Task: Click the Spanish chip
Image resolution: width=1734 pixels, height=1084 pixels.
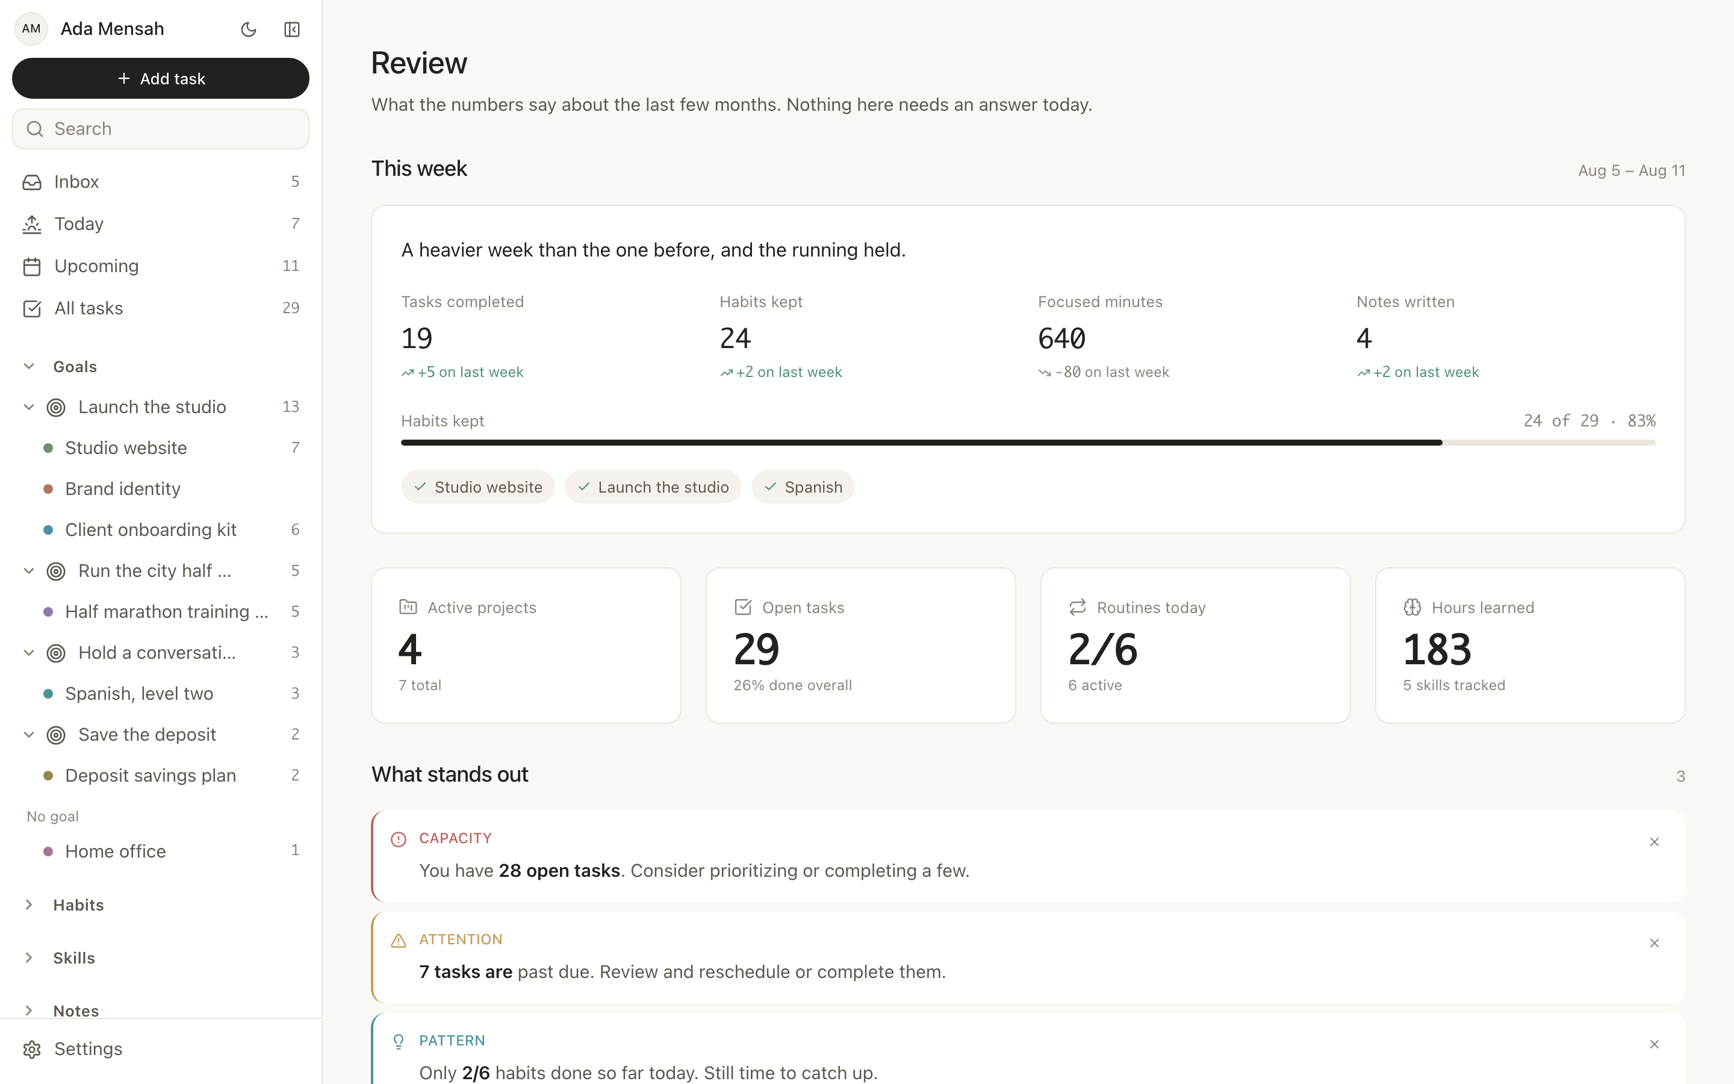Action: (803, 488)
